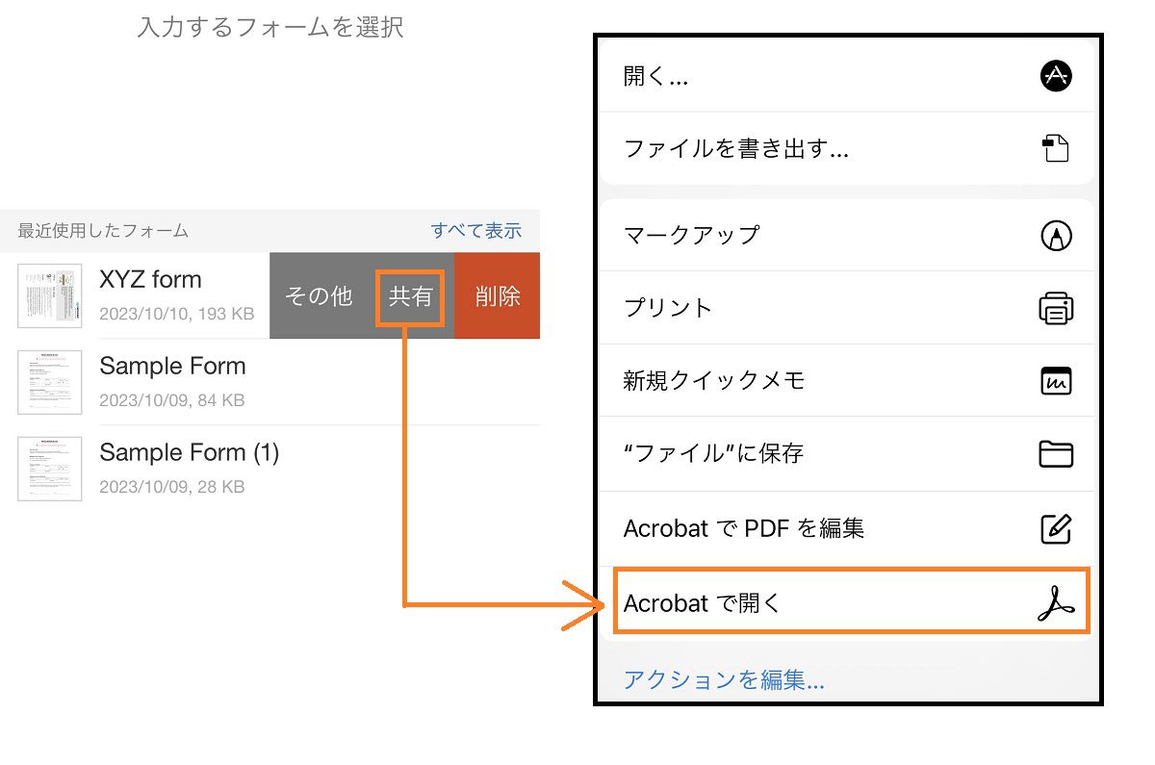Tap the App Store icon beside 開く...

1056,75
